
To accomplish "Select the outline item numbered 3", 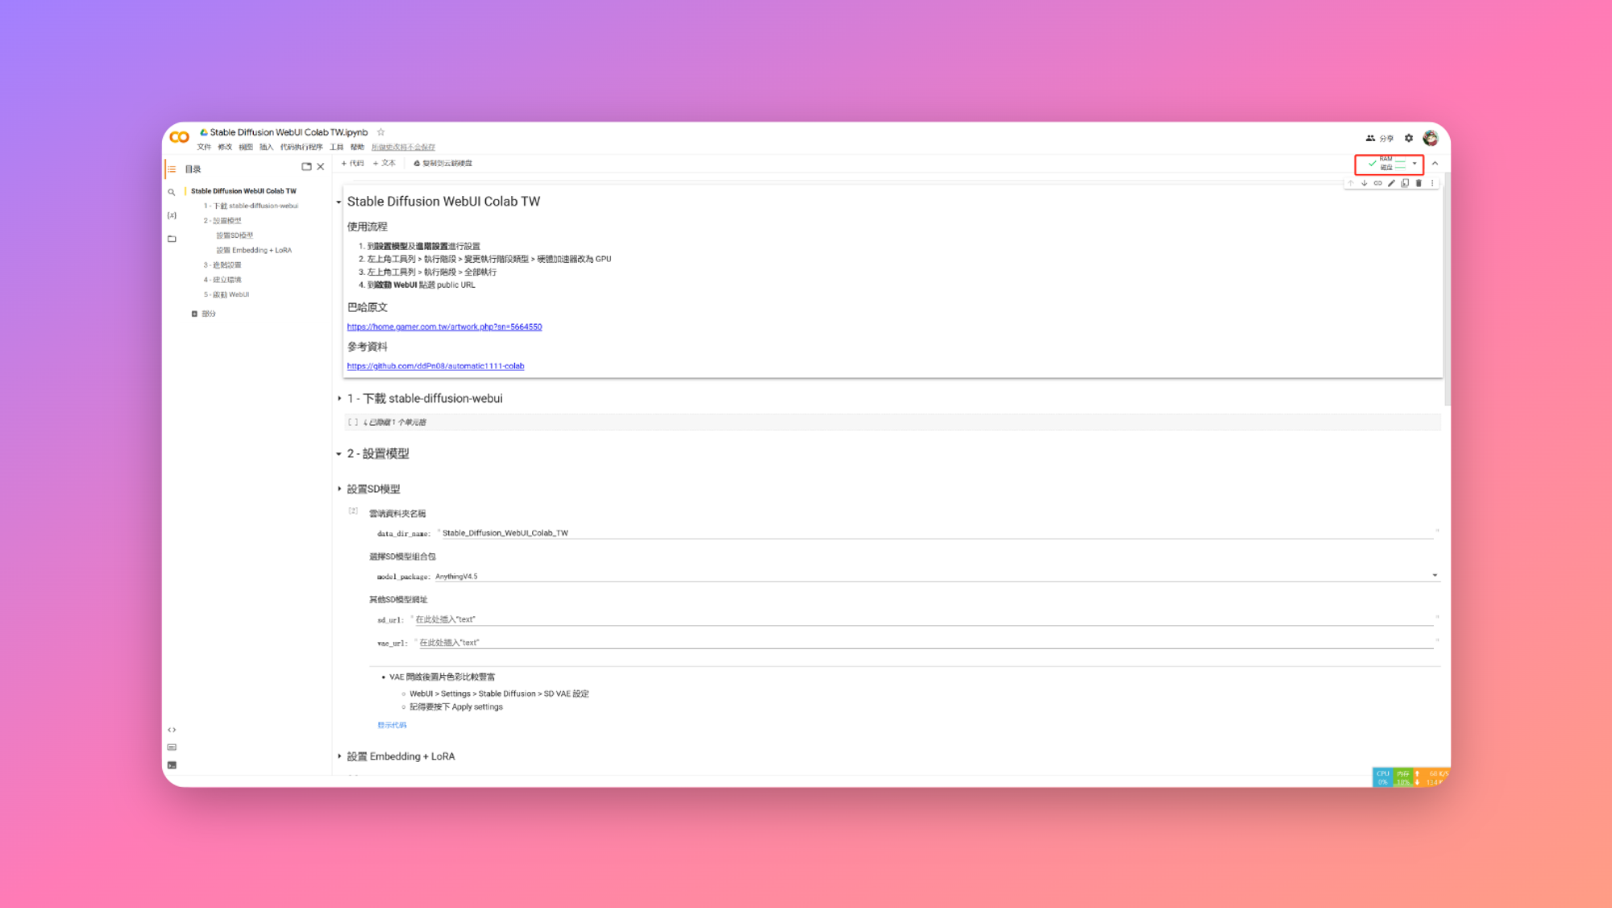I will [222, 264].
